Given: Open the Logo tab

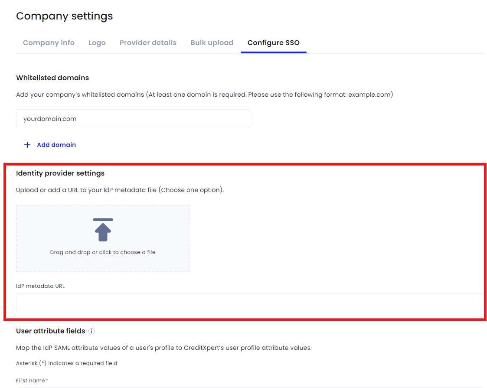Looking at the screenshot, I should pyautogui.click(x=97, y=43).
